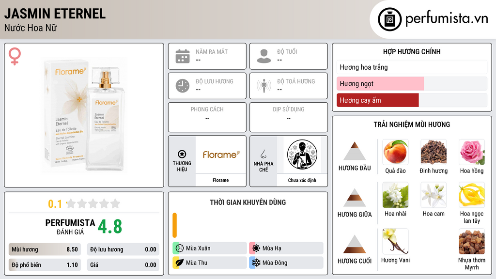Click the Thời gian khuyên dùng heading
The width and height of the screenshot is (496, 279).
pyautogui.click(x=248, y=202)
